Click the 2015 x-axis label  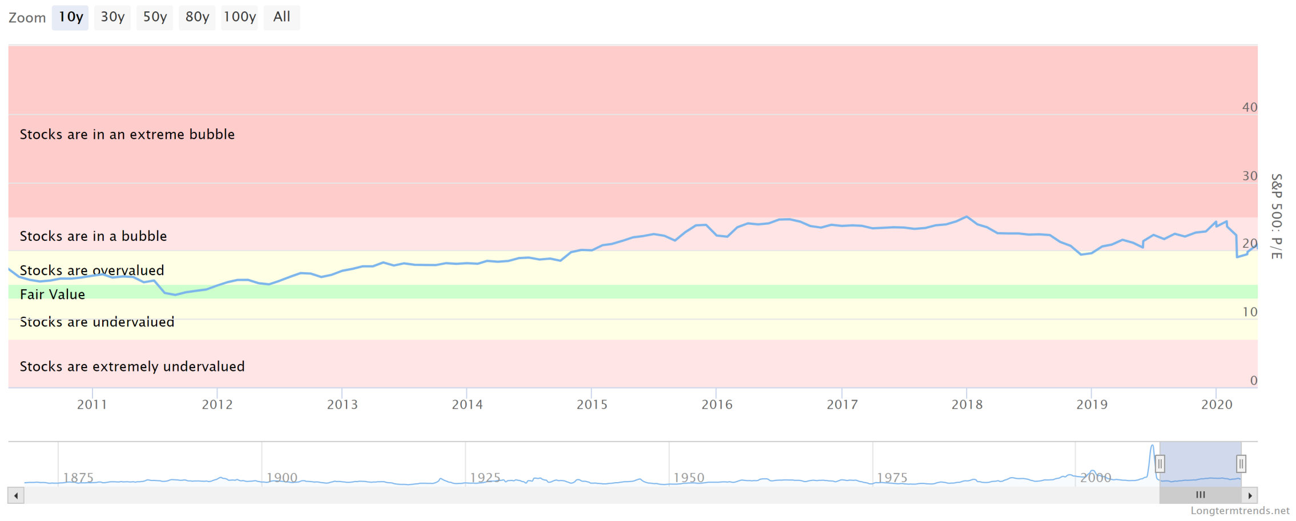592,405
